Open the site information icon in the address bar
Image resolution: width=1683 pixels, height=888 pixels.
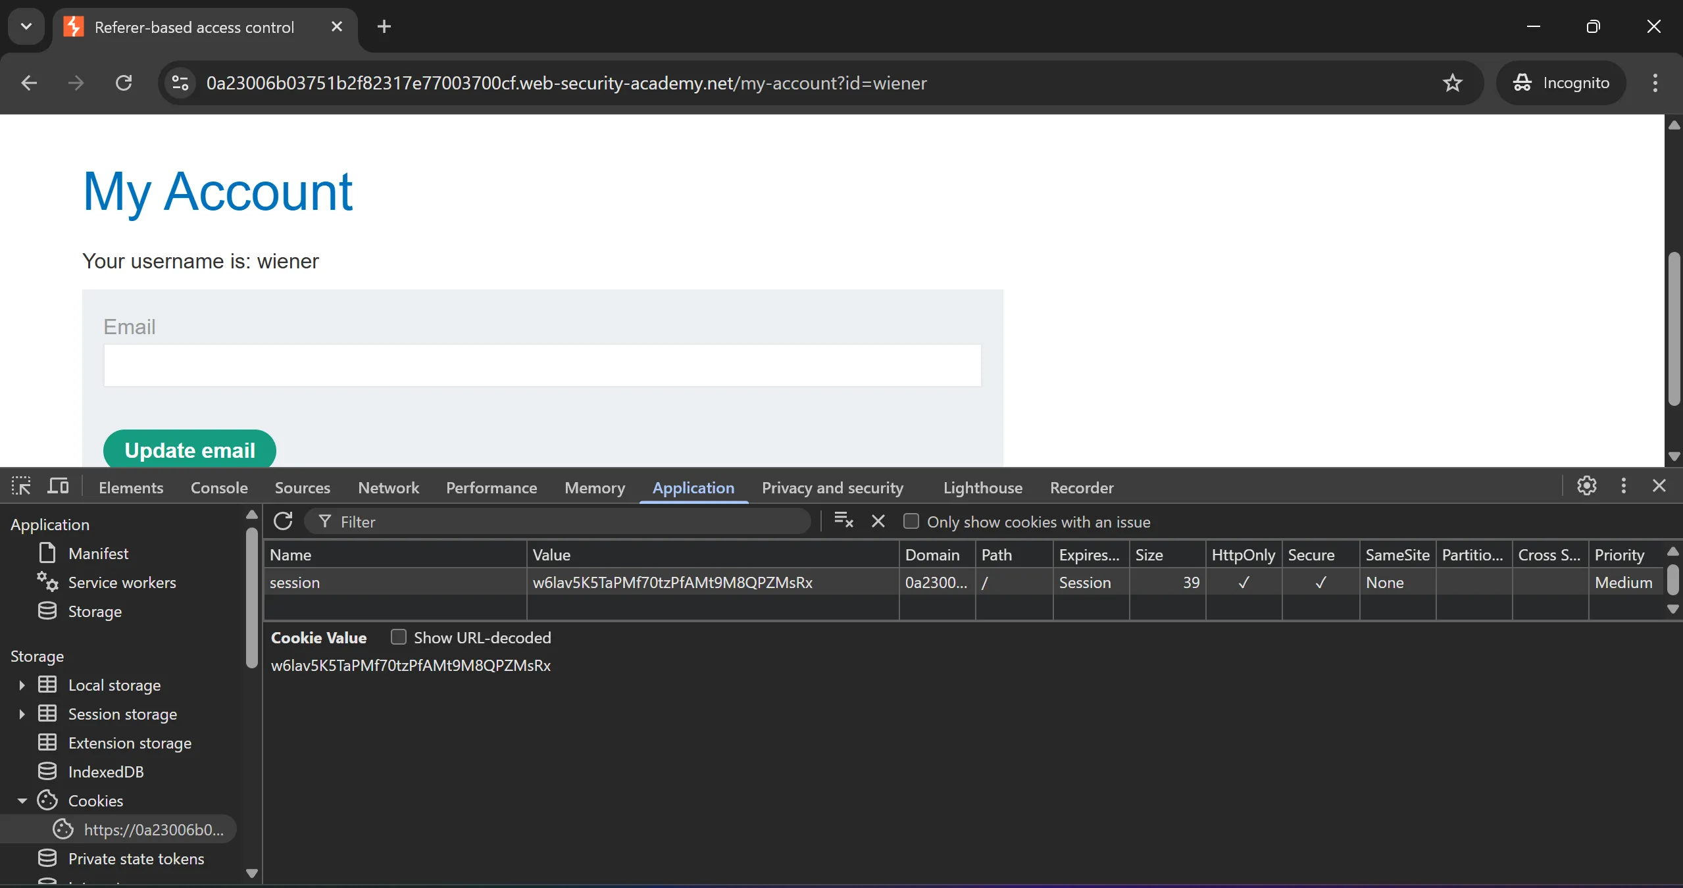tap(180, 83)
